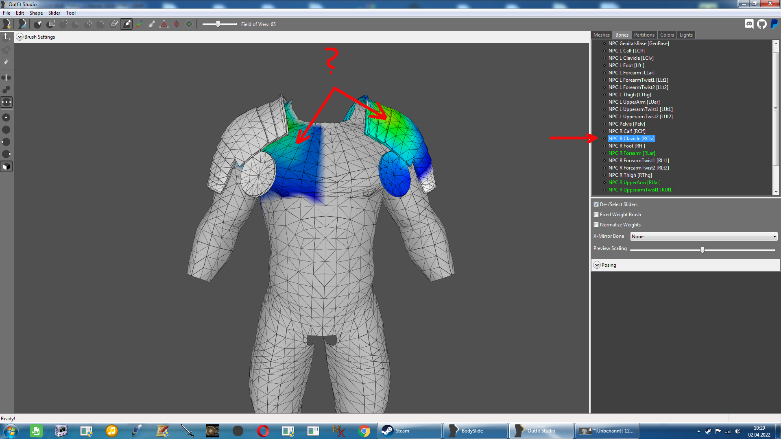
Task: Toggle perspective cube icon
Action: (7, 167)
